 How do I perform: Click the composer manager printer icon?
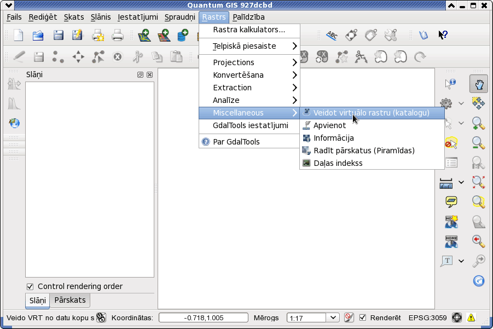click(118, 35)
